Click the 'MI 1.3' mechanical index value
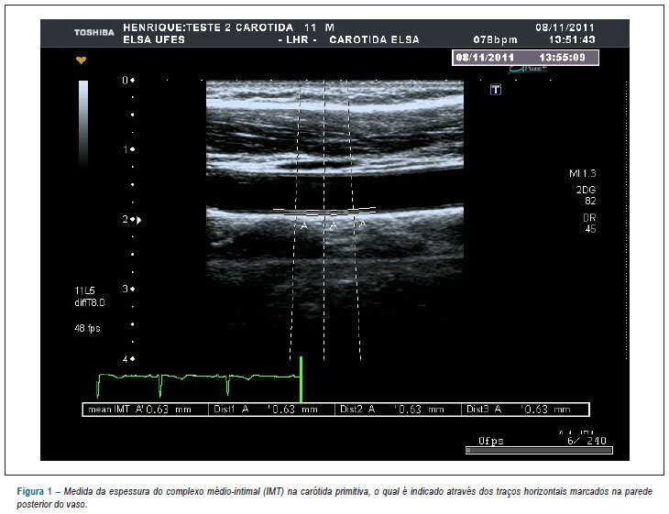This screenshot has width=669, height=514. 582,173
